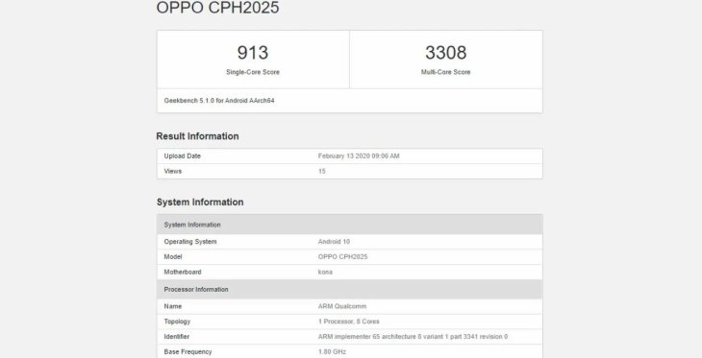The height and width of the screenshot is (358, 702).
Task: Select the ARM implementer 65 identifier value
Action: pos(413,337)
